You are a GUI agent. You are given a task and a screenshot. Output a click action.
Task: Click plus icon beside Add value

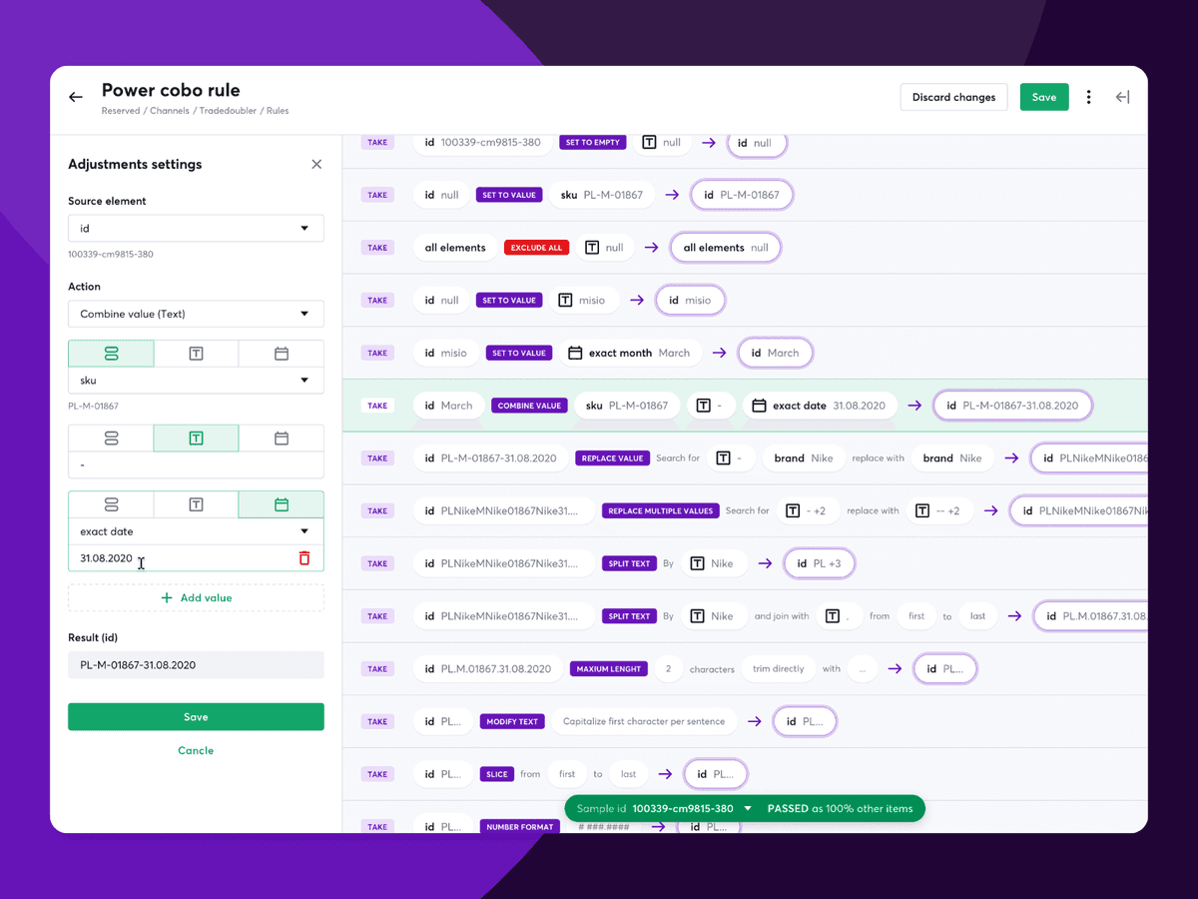coord(167,597)
